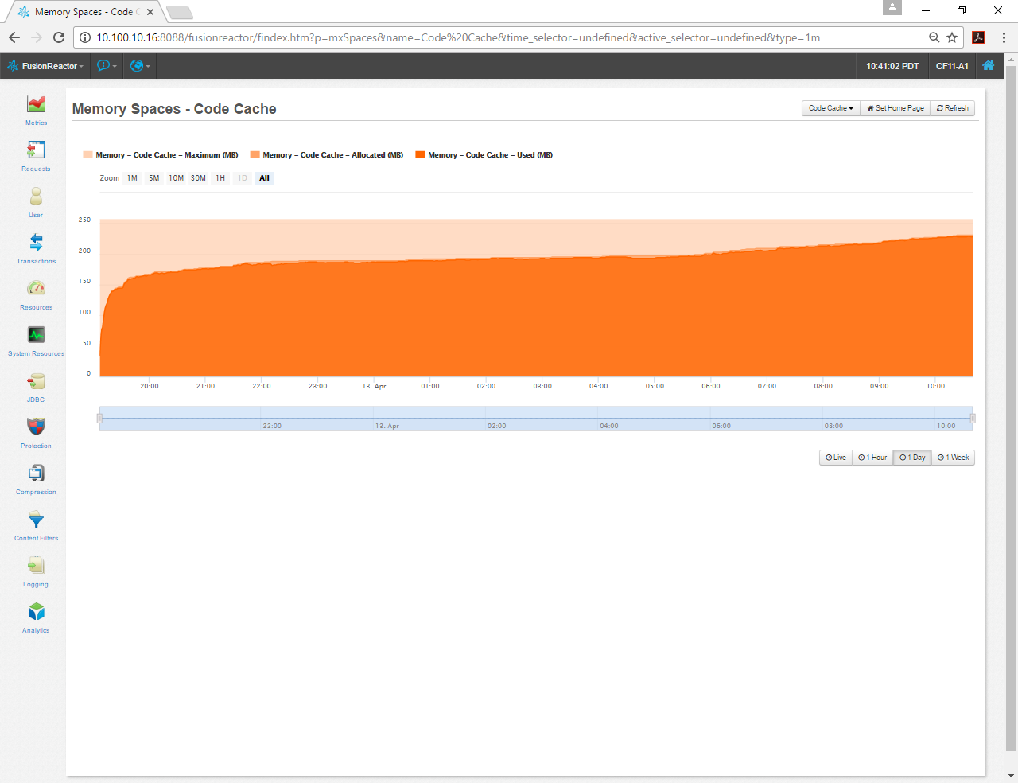Close the Memory Spaces browser tab
The width and height of the screenshot is (1018, 783).
point(150,12)
